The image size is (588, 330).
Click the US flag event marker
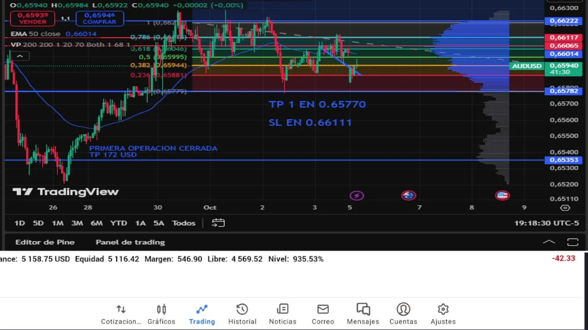pyautogui.click(x=502, y=196)
